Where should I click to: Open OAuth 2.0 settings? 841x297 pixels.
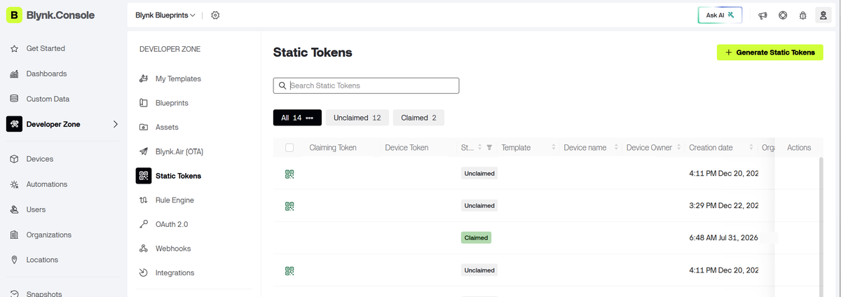pyautogui.click(x=172, y=224)
